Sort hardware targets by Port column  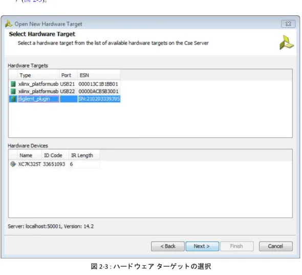tap(69, 76)
